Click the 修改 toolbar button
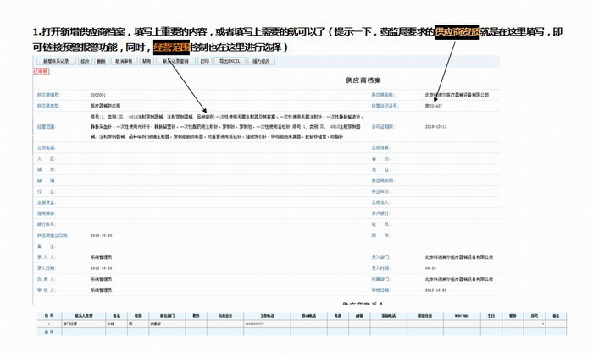This screenshot has width=593, height=354. [85, 62]
